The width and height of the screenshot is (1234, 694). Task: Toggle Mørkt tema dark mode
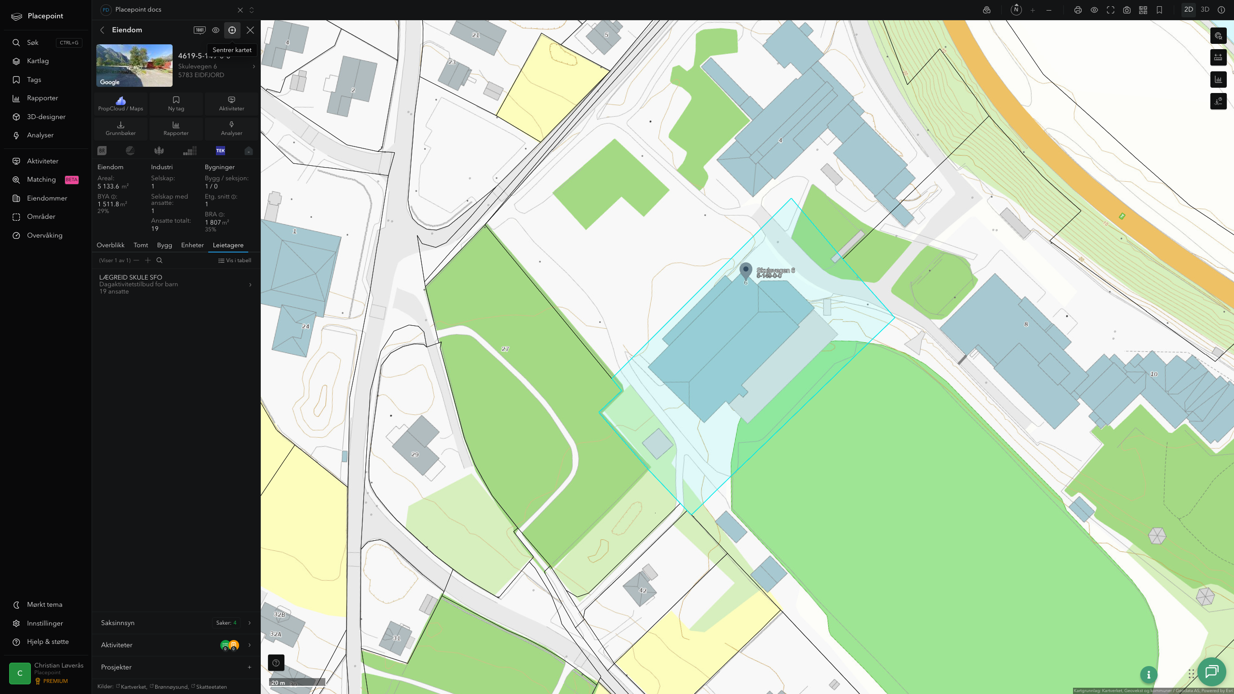coord(44,604)
